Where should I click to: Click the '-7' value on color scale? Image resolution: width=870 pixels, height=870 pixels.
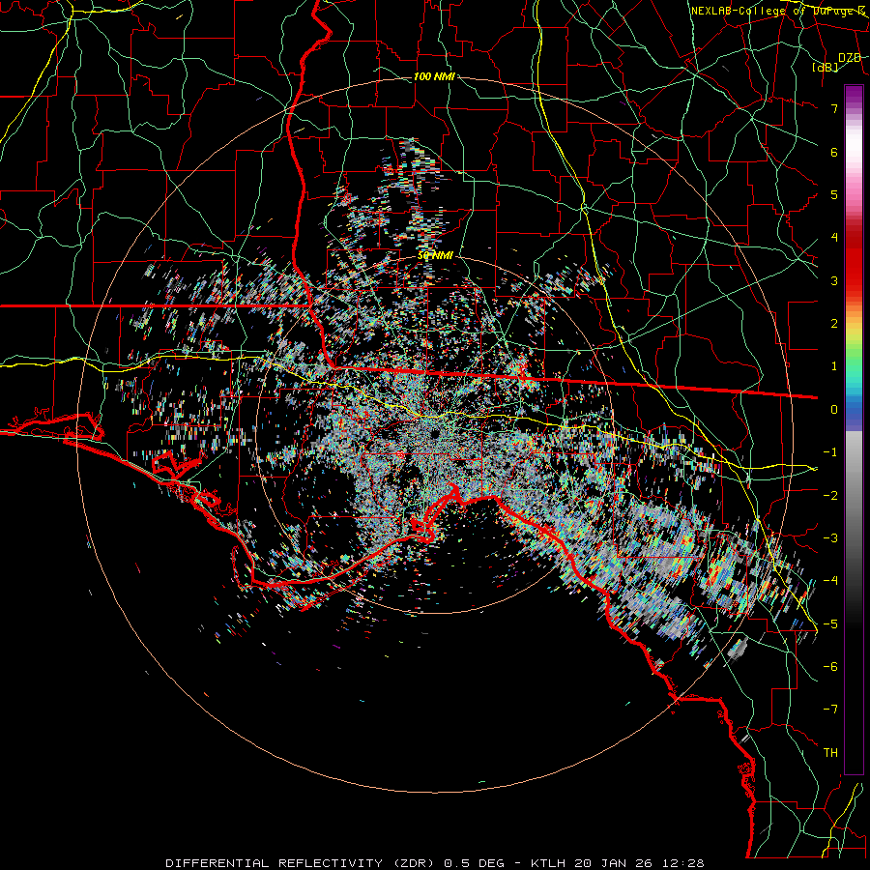coord(830,710)
